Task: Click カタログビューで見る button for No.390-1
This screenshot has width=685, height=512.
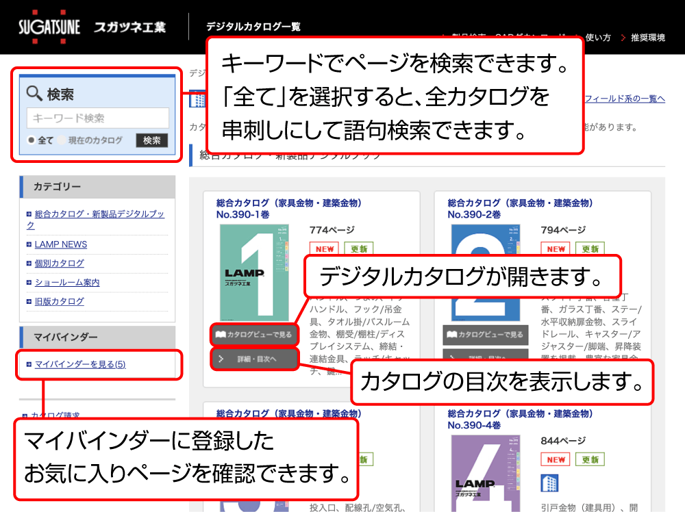Action: coord(254,334)
